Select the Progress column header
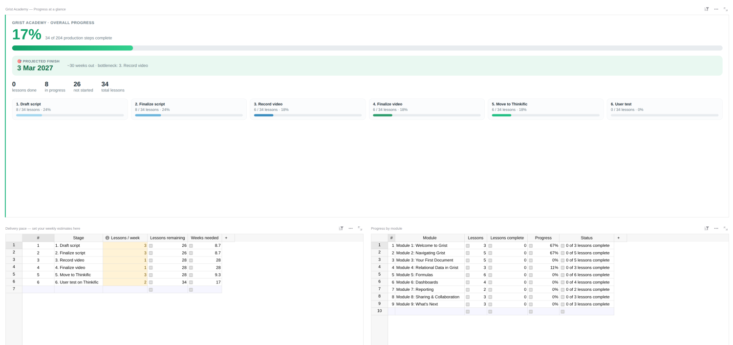733x345 pixels. 543,238
